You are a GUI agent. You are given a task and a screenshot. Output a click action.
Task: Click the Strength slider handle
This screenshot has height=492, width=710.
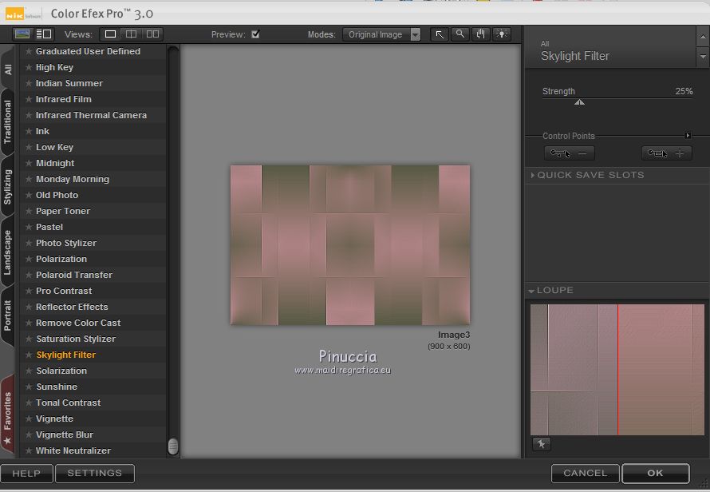click(579, 102)
